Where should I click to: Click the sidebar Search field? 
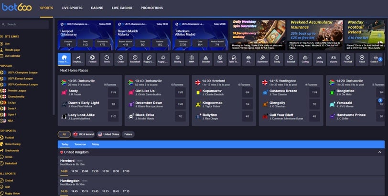click(24, 24)
